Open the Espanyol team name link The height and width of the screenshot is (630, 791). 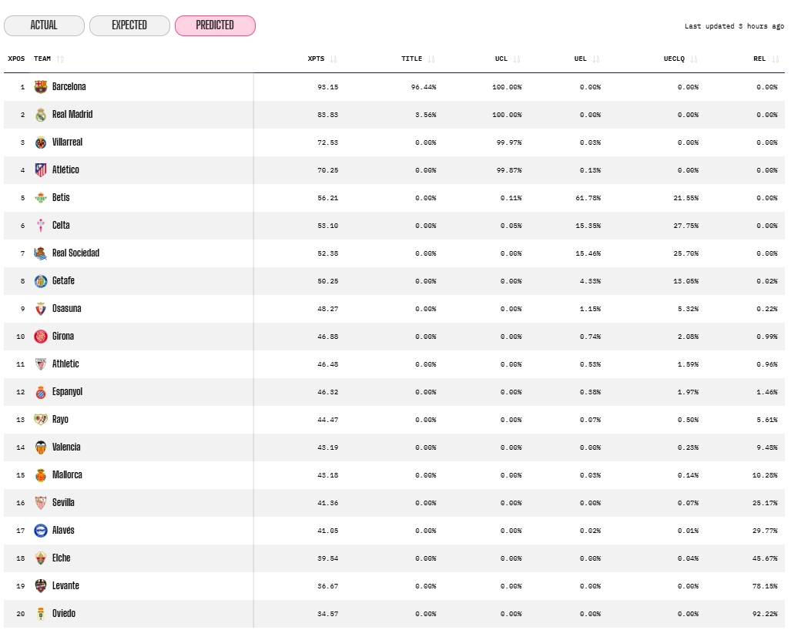tap(67, 392)
